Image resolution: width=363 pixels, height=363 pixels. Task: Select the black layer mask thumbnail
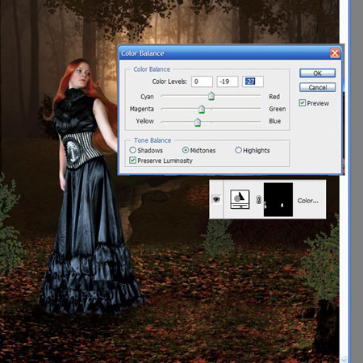(278, 199)
